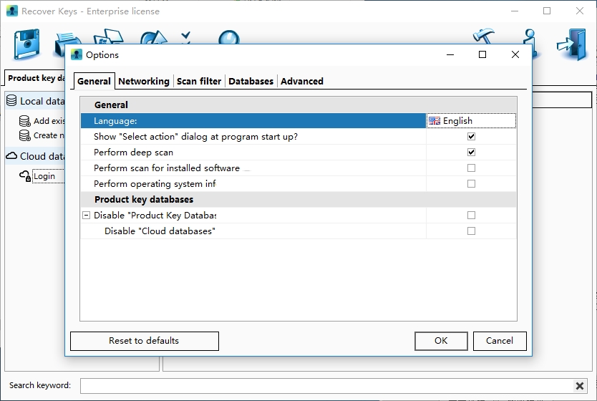Select Product key database tab in main window
Image resolution: width=597 pixels, height=401 pixels.
click(35, 78)
